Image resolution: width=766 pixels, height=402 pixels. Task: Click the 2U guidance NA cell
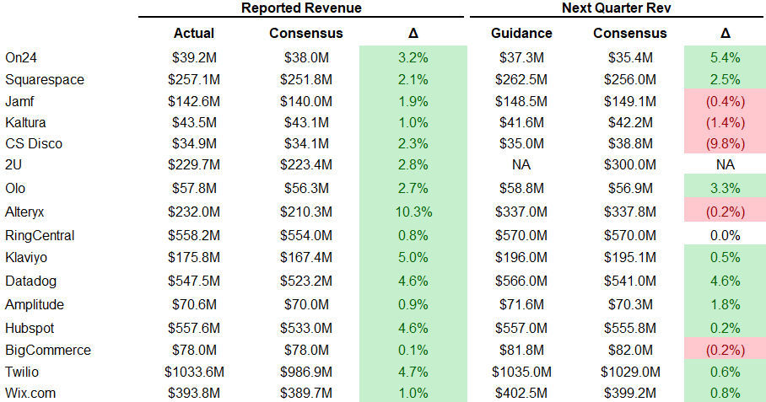tap(521, 164)
